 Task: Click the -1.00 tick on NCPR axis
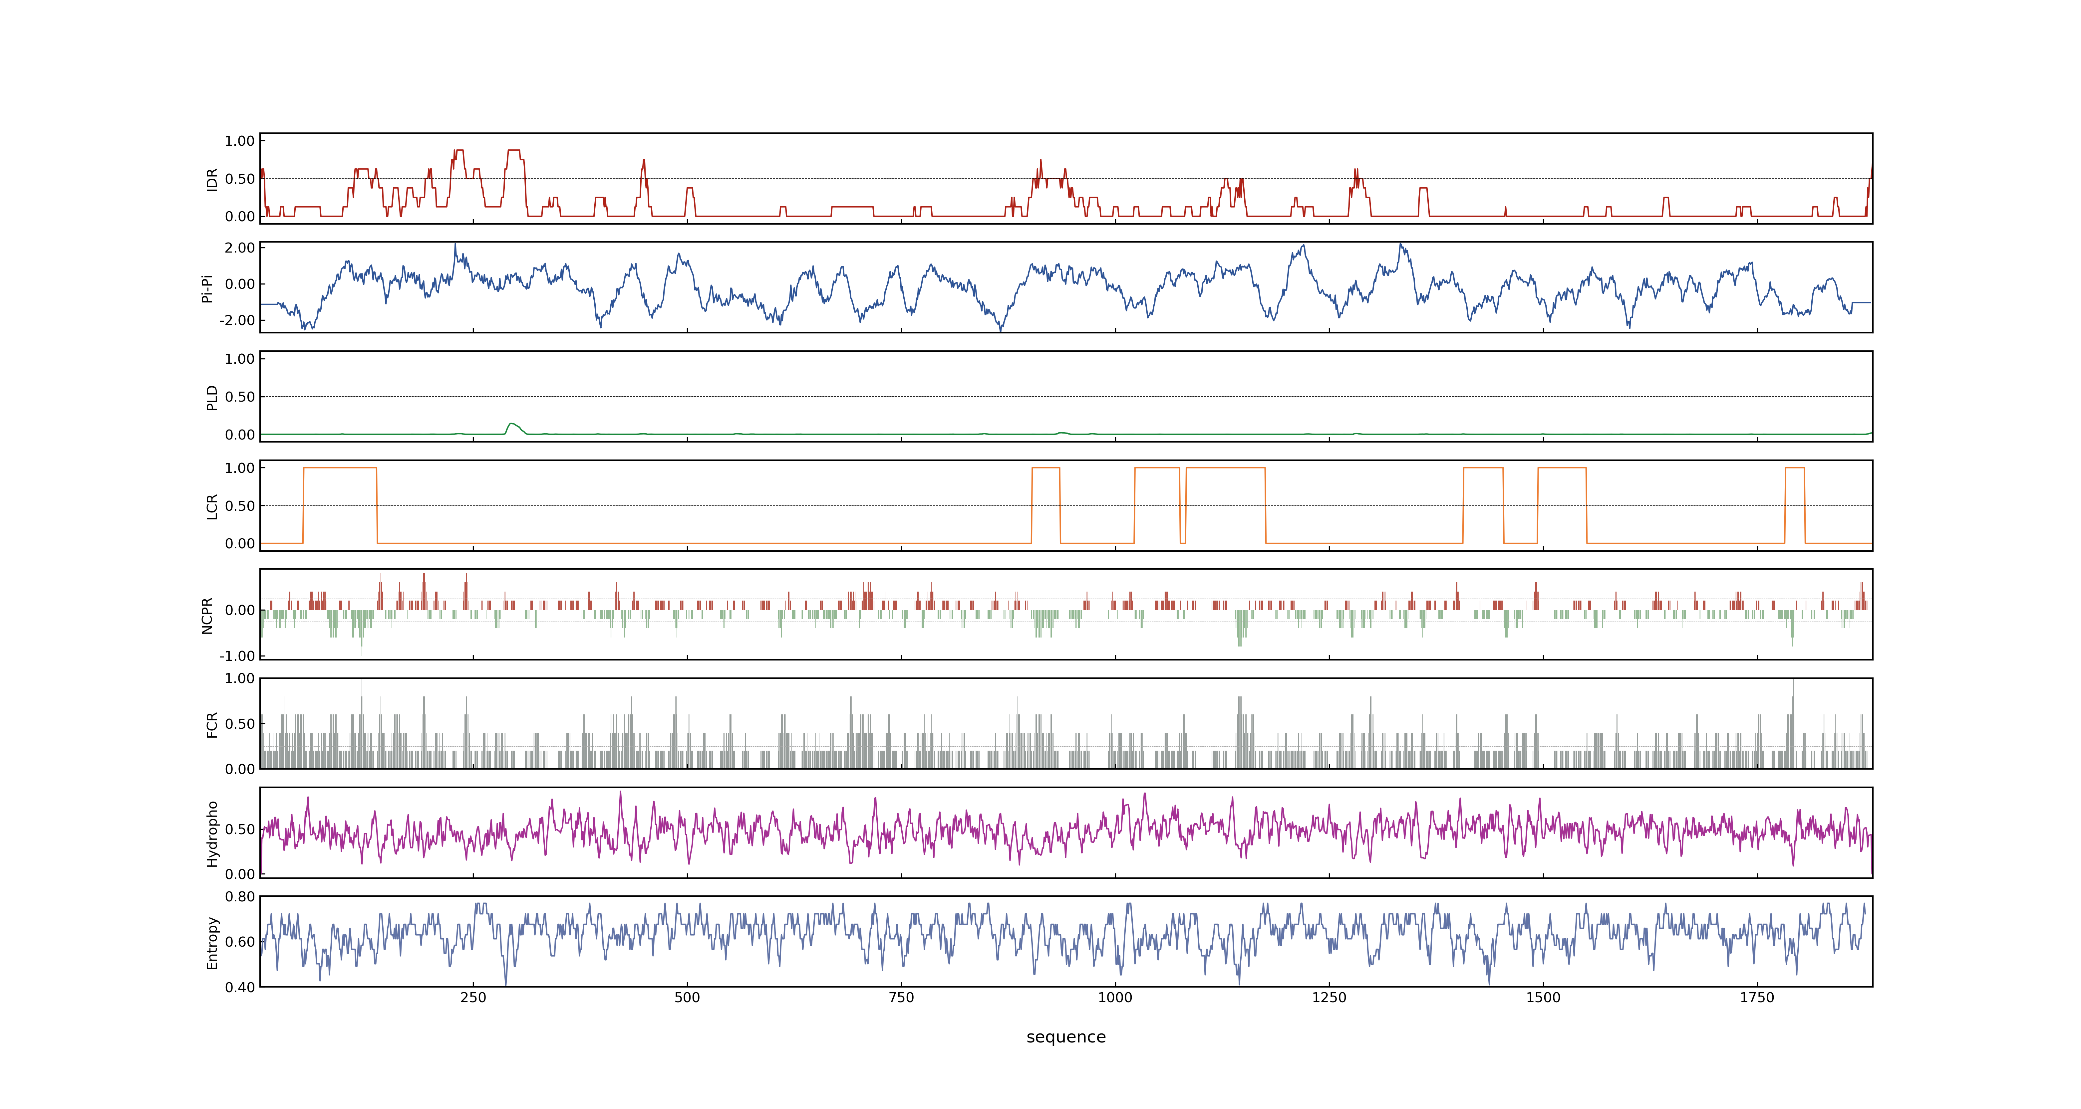[237, 656]
